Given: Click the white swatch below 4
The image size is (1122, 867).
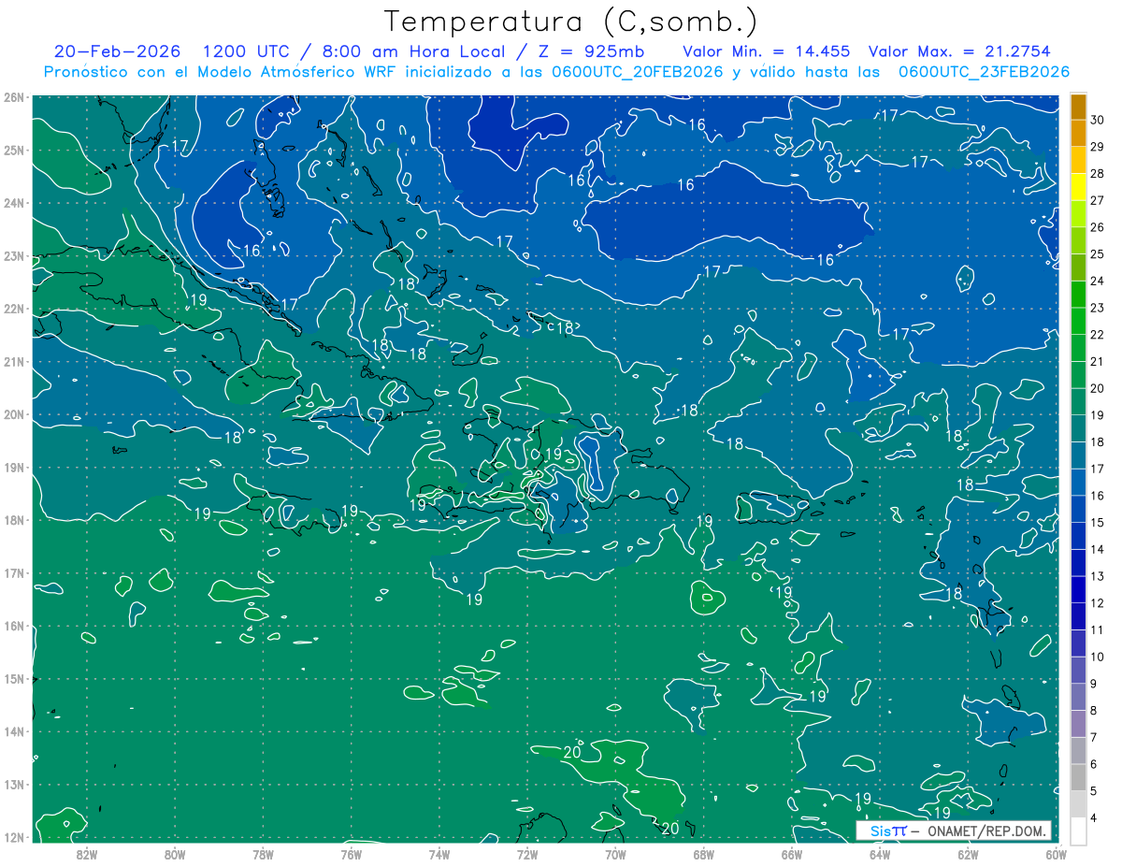Looking at the screenshot, I should click(x=1078, y=831).
